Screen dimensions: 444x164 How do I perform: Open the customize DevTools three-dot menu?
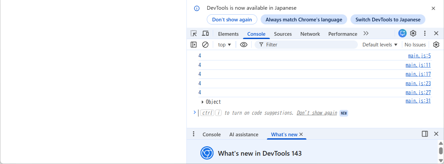pyautogui.click(x=425, y=33)
